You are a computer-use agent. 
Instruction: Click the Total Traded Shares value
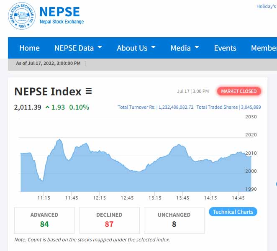tap(251, 108)
